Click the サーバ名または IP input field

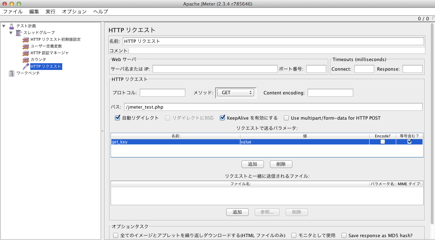214,69
